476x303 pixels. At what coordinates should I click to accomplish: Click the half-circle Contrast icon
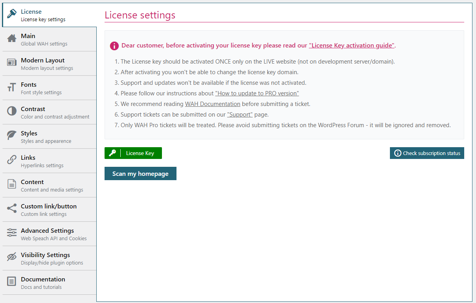(12, 112)
